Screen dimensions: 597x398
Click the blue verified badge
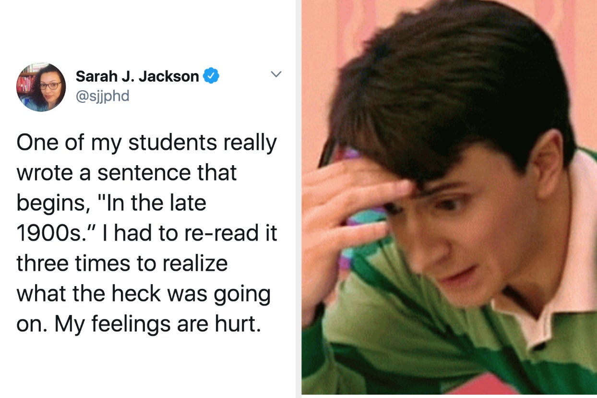click(211, 76)
